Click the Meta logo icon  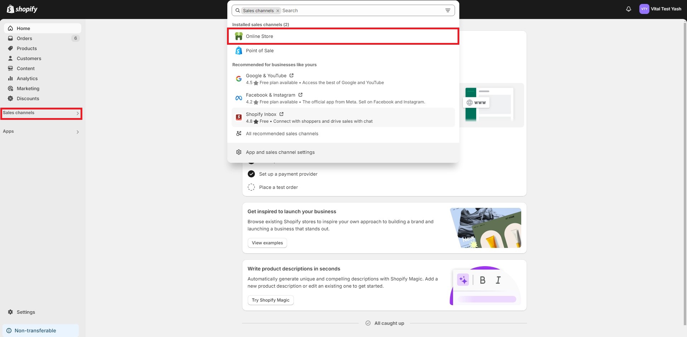239,98
